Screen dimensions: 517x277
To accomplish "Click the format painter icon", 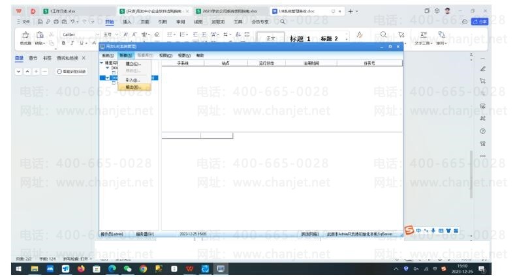I will 25,35.
